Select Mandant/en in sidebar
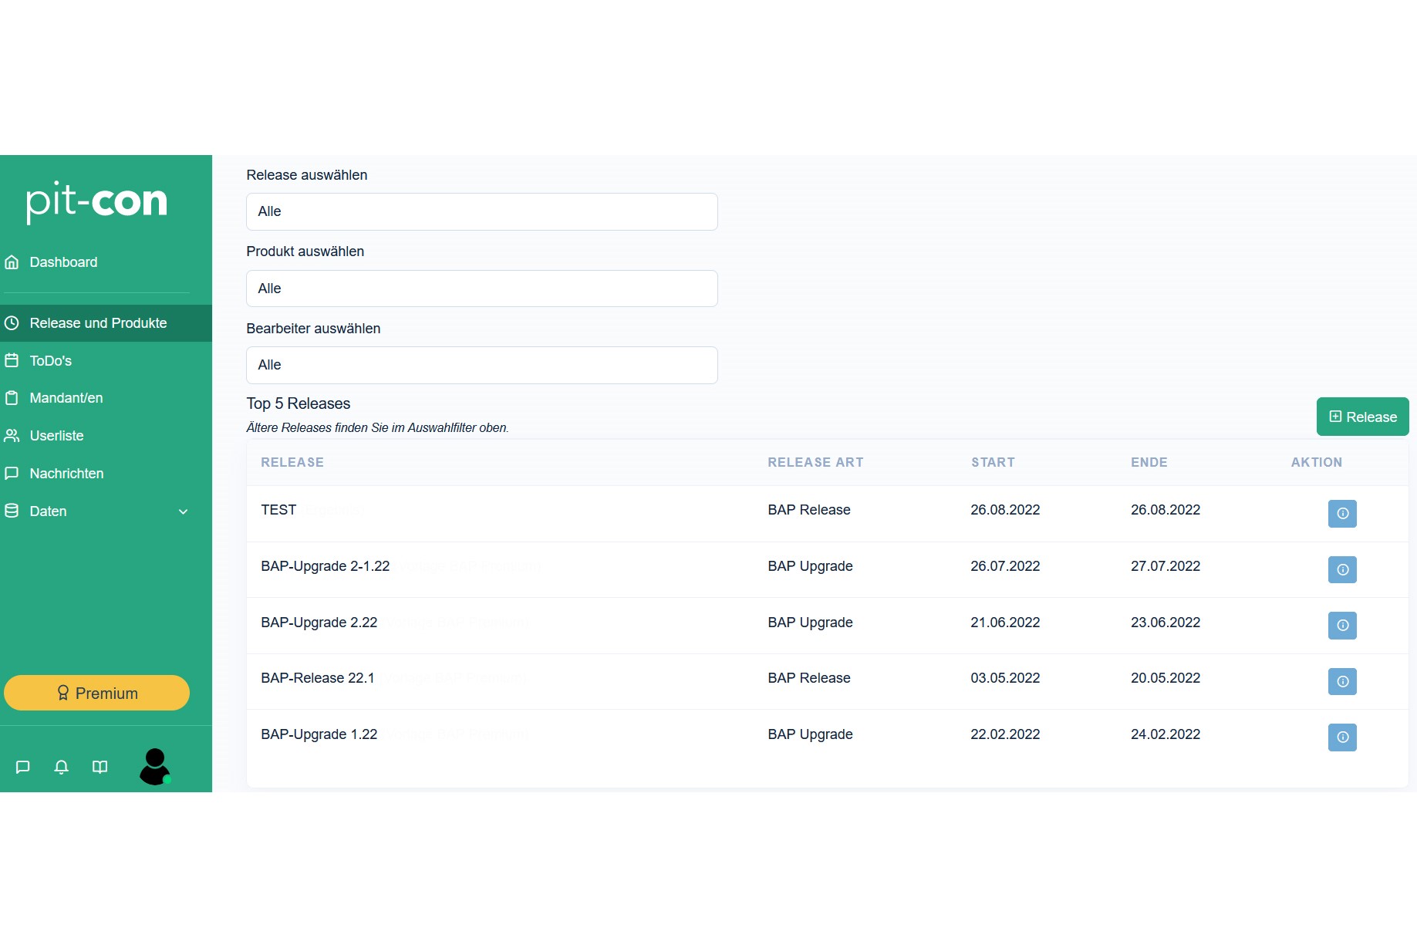The width and height of the screenshot is (1417, 945). click(x=66, y=398)
